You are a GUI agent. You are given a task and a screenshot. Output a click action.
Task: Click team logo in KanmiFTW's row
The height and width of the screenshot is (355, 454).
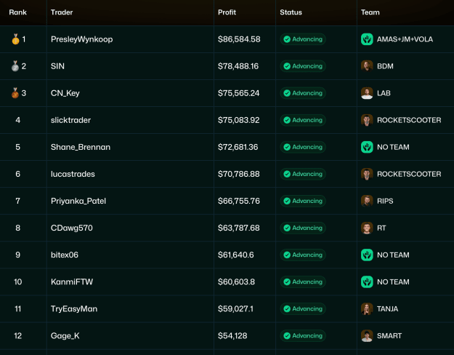367,282
